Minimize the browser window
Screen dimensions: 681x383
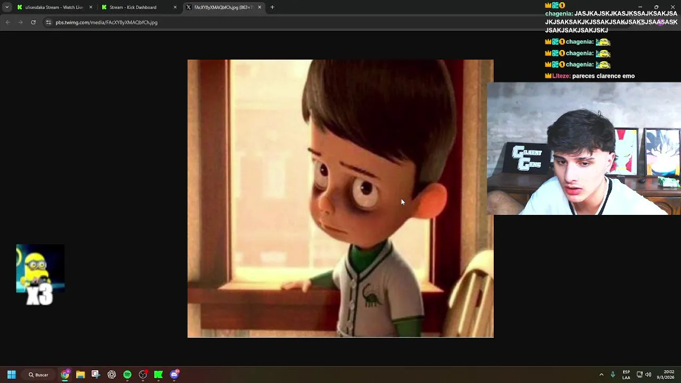pyautogui.click(x=640, y=7)
